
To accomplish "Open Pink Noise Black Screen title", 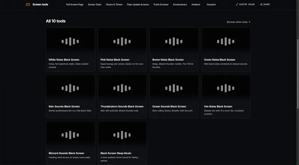I will [115, 60].
